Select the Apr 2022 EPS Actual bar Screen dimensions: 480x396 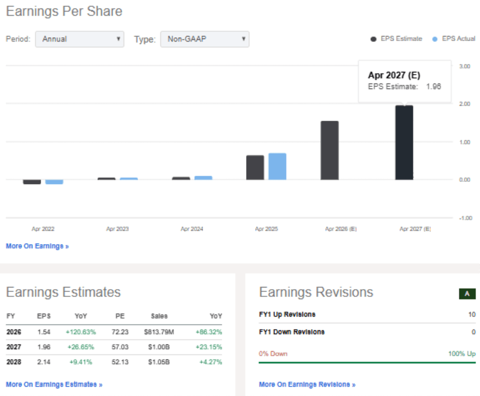tap(53, 181)
